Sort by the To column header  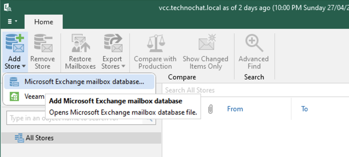(x=304, y=109)
